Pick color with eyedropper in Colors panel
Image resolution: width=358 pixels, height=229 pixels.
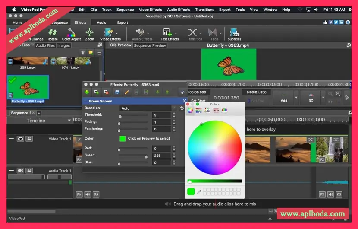click(x=199, y=192)
